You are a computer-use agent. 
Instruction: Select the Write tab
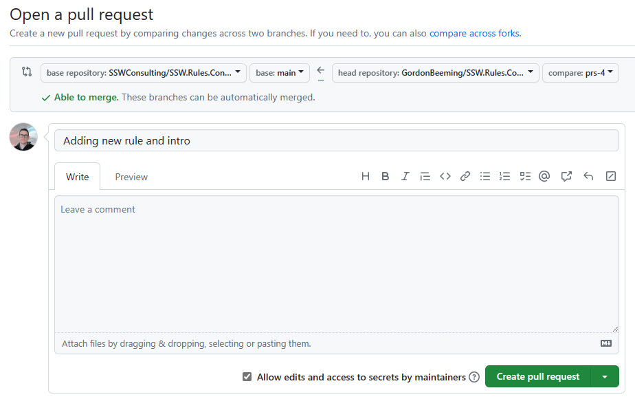point(77,177)
